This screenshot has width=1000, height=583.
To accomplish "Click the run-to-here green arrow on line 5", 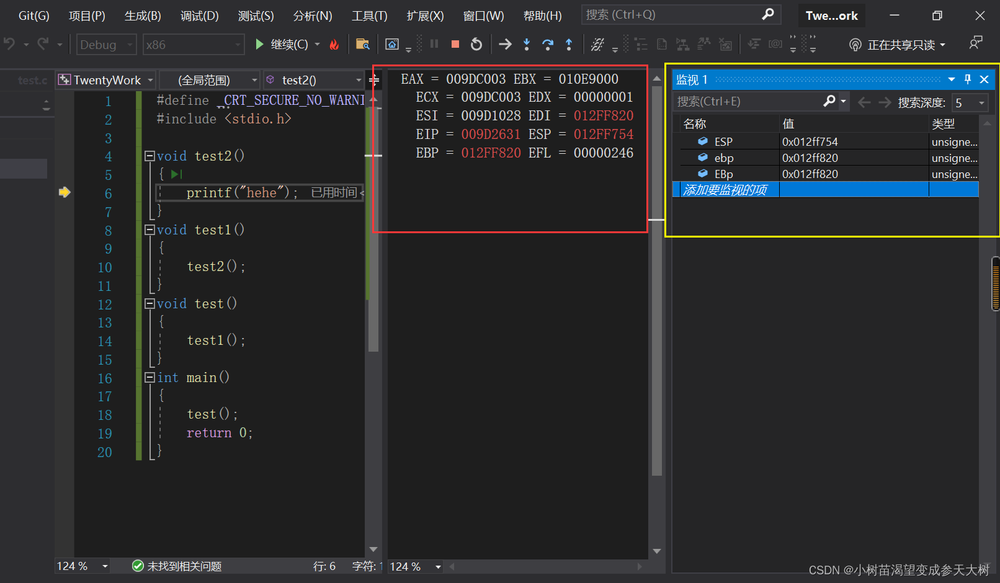I will (x=177, y=174).
